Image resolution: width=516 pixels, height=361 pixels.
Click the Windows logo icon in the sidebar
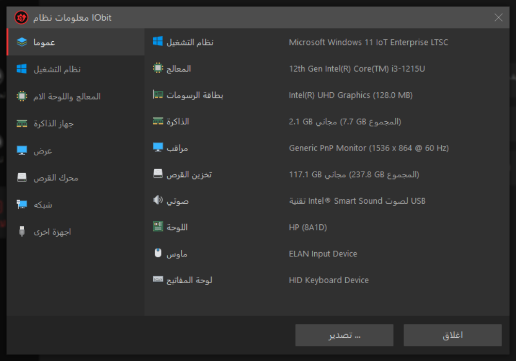[x=22, y=69]
